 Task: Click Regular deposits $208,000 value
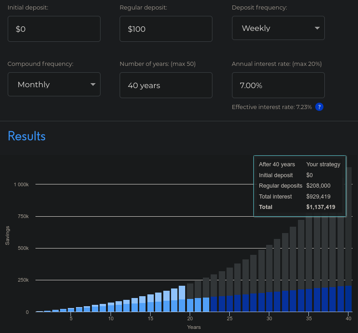pos(318,186)
